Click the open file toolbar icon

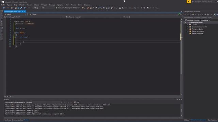pyautogui.click(x=16, y=8)
